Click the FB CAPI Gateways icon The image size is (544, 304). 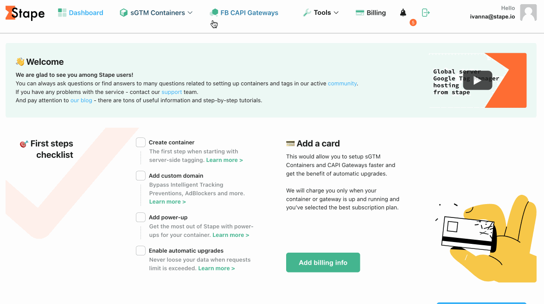[214, 13]
